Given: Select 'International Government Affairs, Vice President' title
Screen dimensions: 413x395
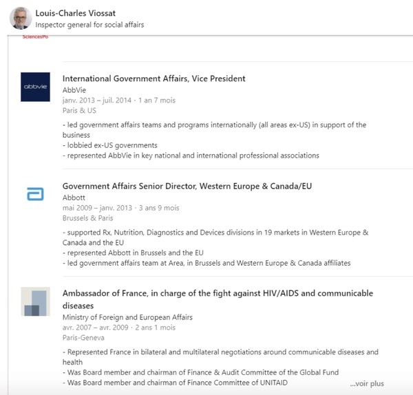Looking at the screenshot, I should click(153, 78).
